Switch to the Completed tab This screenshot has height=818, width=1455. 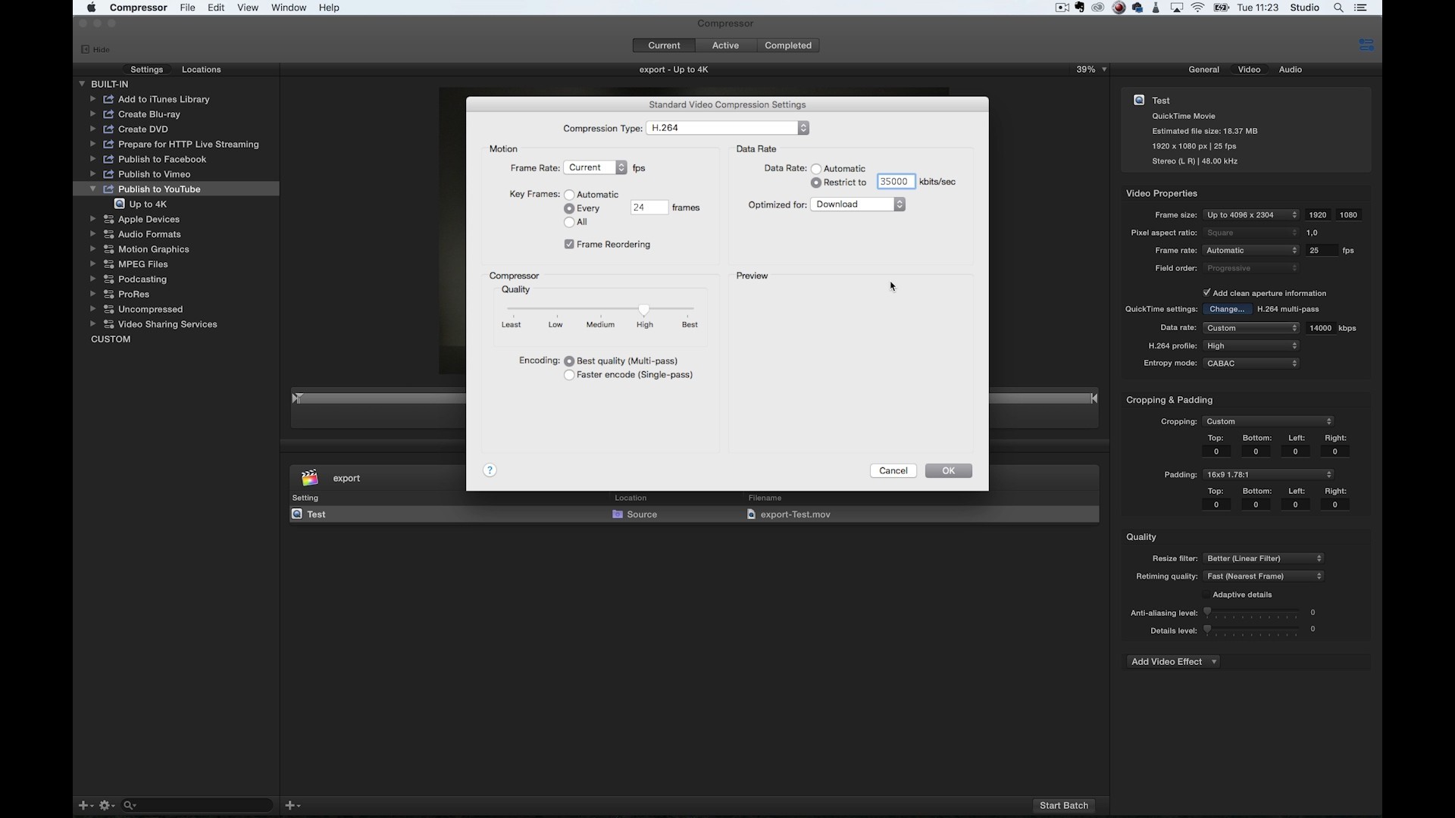(x=788, y=45)
